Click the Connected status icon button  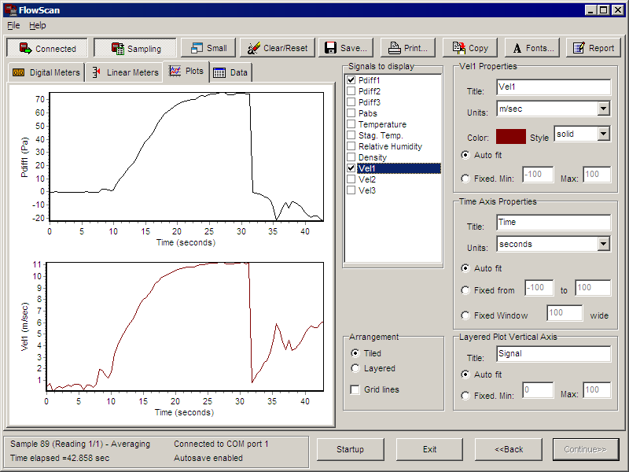point(48,48)
